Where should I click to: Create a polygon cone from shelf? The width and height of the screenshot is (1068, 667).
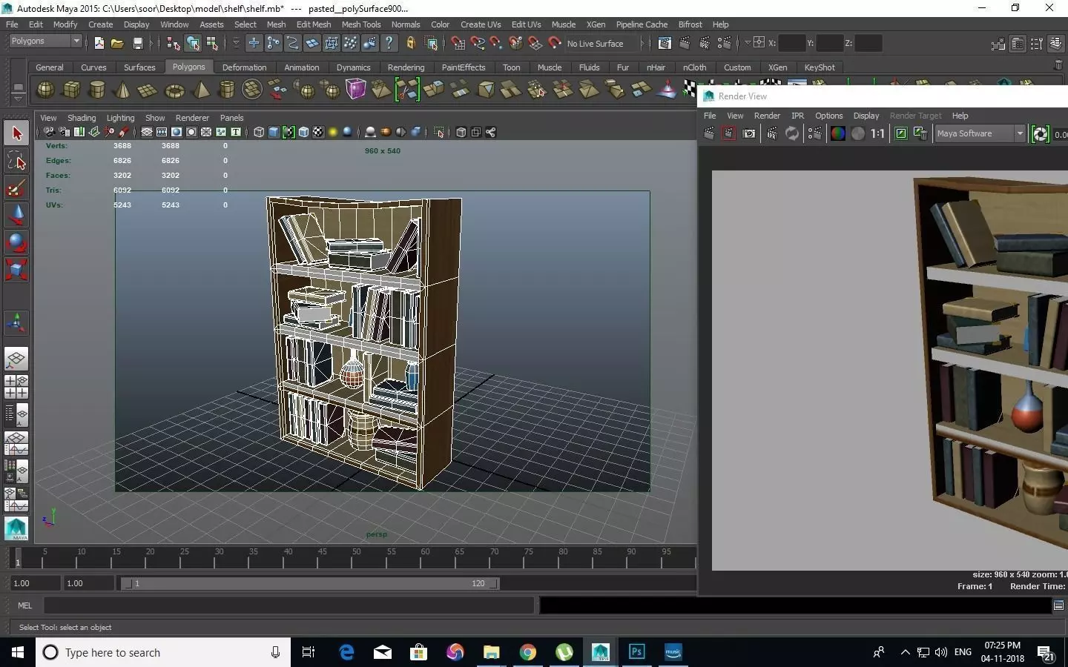tap(122, 90)
